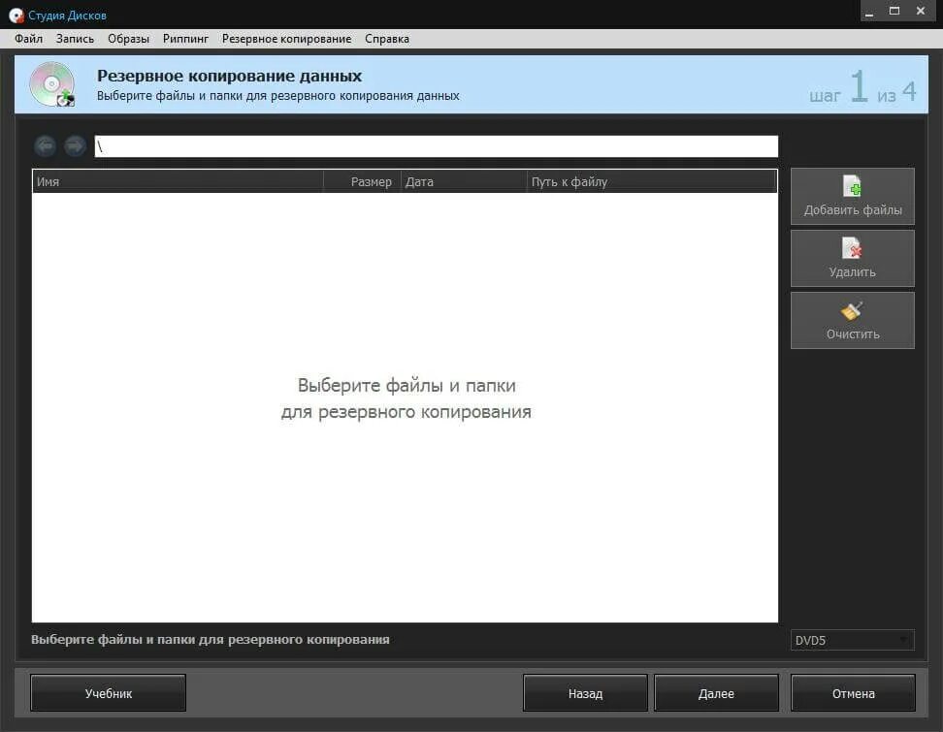Image resolution: width=943 pixels, height=732 pixels.
Task: Open the Риппинг menu
Action: (x=185, y=39)
